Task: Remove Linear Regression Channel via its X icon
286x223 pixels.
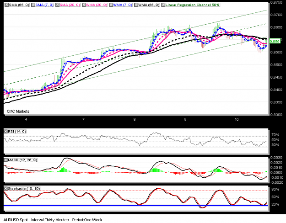Action: [163, 5]
